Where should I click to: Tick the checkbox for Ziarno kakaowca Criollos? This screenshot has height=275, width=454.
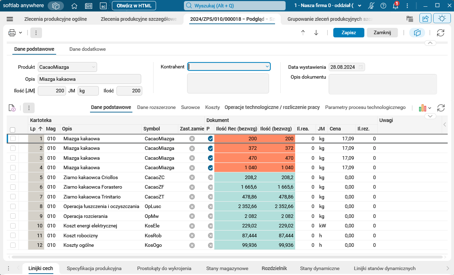[x=13, y=177]
